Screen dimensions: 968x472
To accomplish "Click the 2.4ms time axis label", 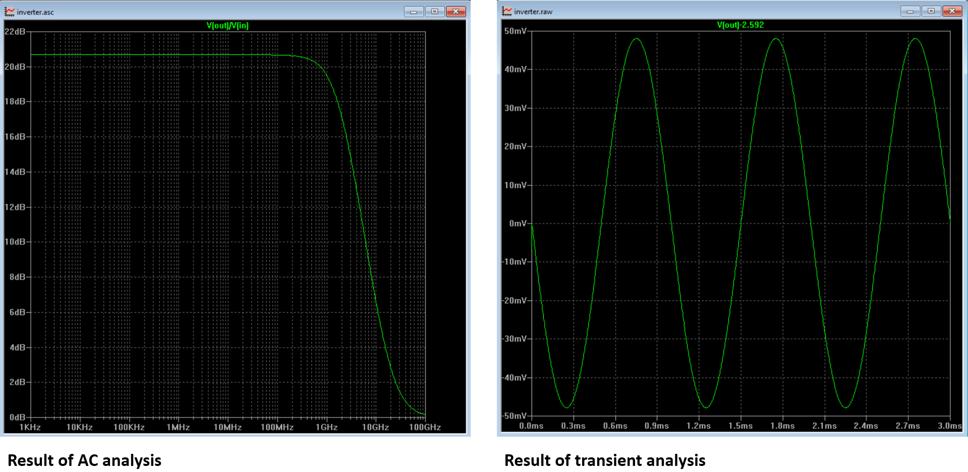I will (x=866, y=426).
